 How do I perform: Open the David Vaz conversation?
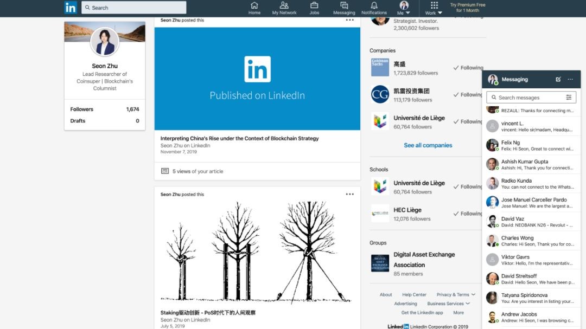(531, 222)
